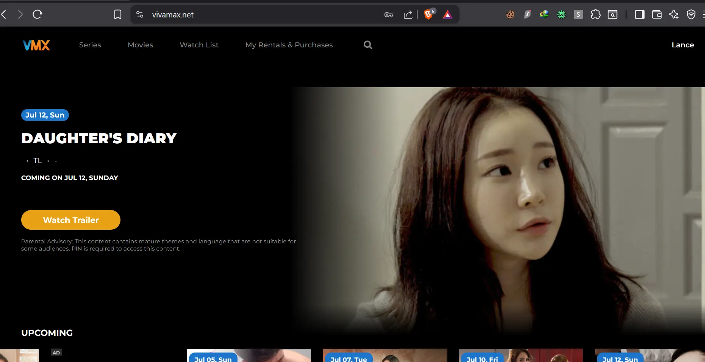Click the feather extension icon
This screenshot has height=362, width=705.
click(527, 15)
